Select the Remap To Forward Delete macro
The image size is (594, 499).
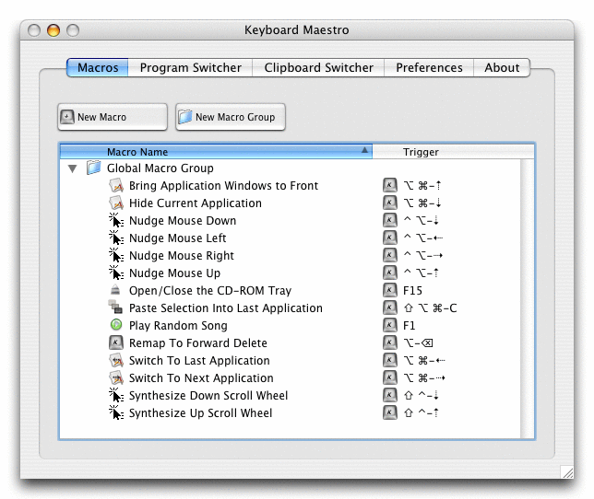coord(291,342)
